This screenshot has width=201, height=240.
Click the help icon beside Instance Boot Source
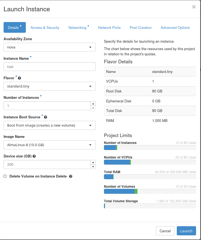45,117
